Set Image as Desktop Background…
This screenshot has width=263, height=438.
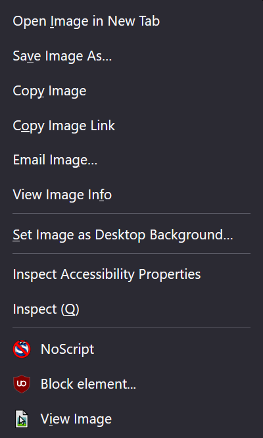(x=131, y=235)
